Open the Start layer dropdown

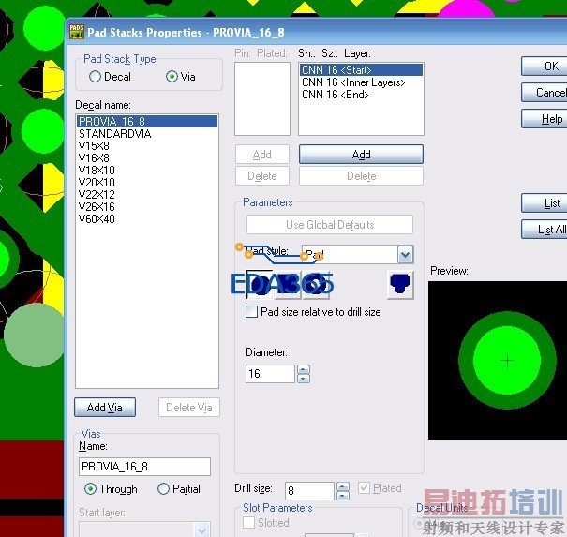[x=201, y=530]
